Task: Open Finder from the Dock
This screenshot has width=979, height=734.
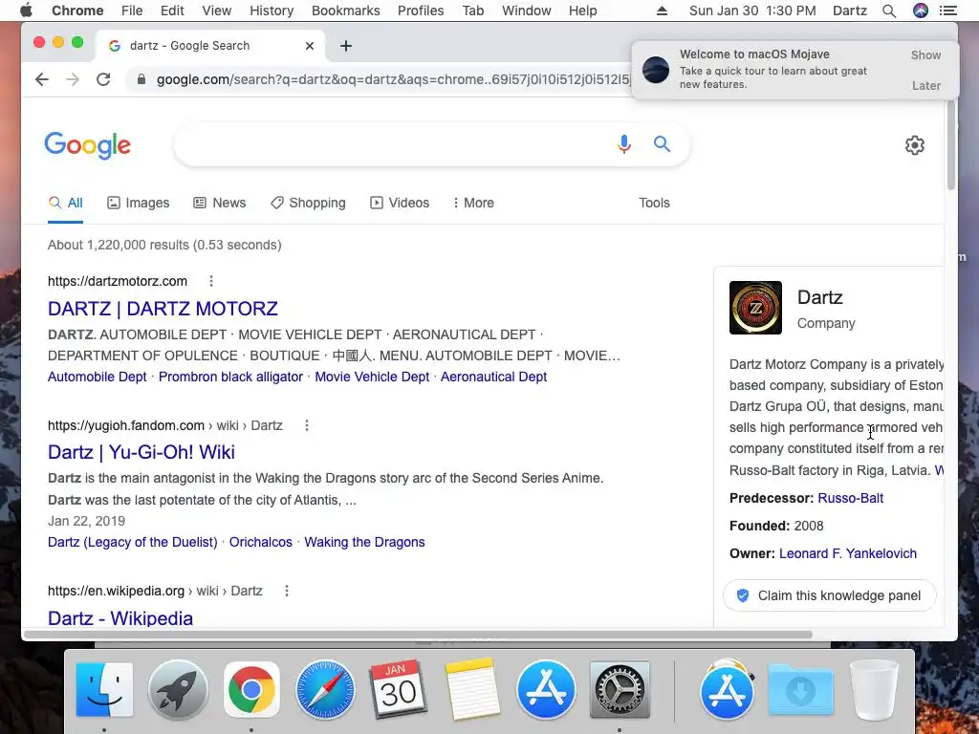Action: [x=104, y=690]
